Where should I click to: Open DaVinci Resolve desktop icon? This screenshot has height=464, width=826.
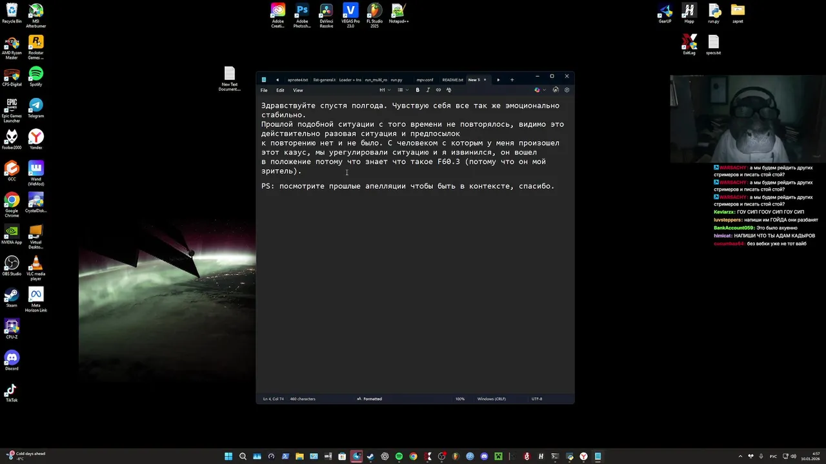pyautogui.click(x=327, y=16)
